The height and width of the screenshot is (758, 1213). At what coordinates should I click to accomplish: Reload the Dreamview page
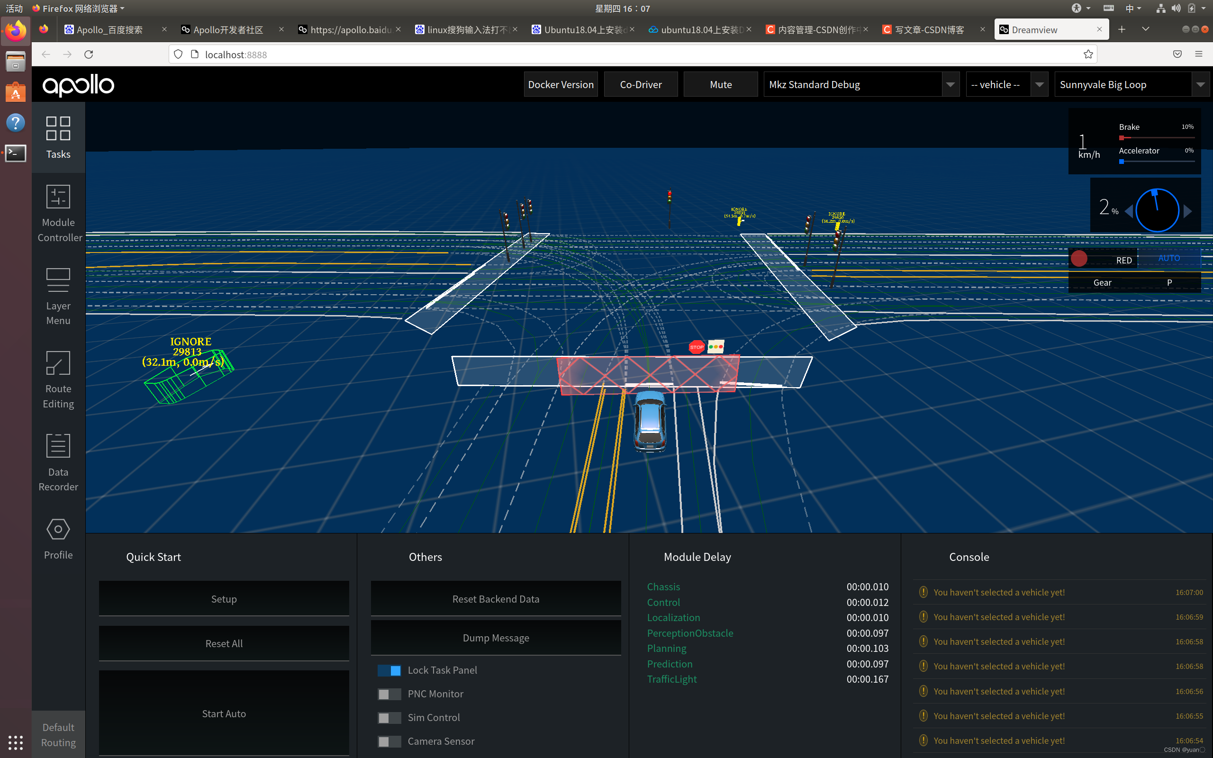[89, 54]
